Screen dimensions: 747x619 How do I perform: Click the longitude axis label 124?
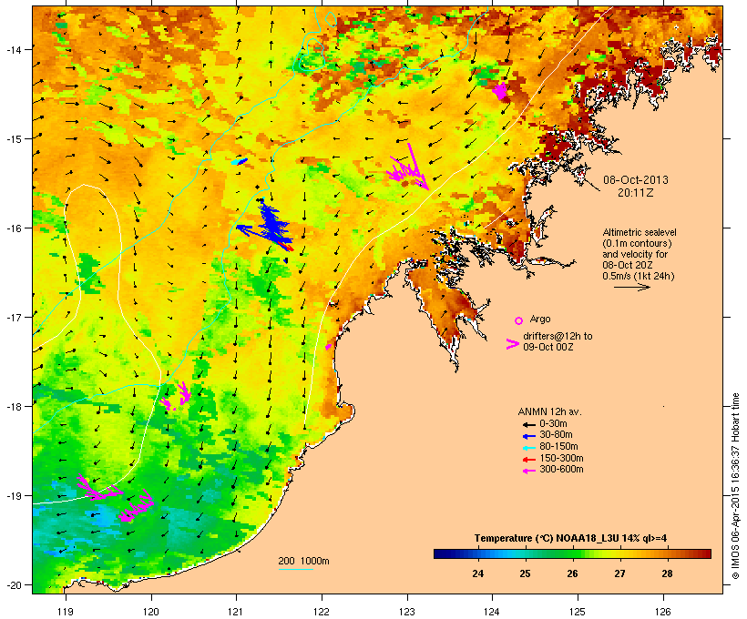[x=492, y=612]
